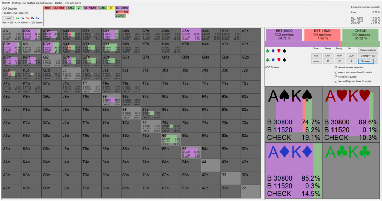Viewport: 382px width, 201px height.
Task: Select the purple BET 30800 action box
Action: coord(284,35)
